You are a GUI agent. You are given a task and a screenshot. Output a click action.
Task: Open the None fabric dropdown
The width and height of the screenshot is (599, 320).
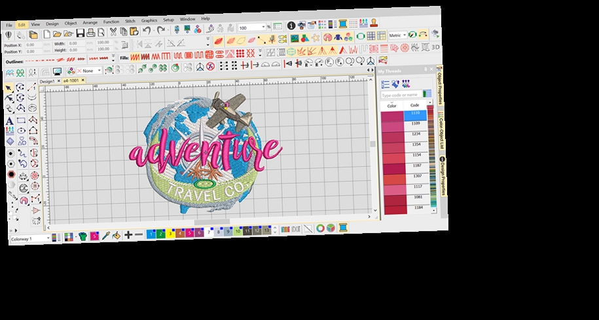tap(99, 71)
